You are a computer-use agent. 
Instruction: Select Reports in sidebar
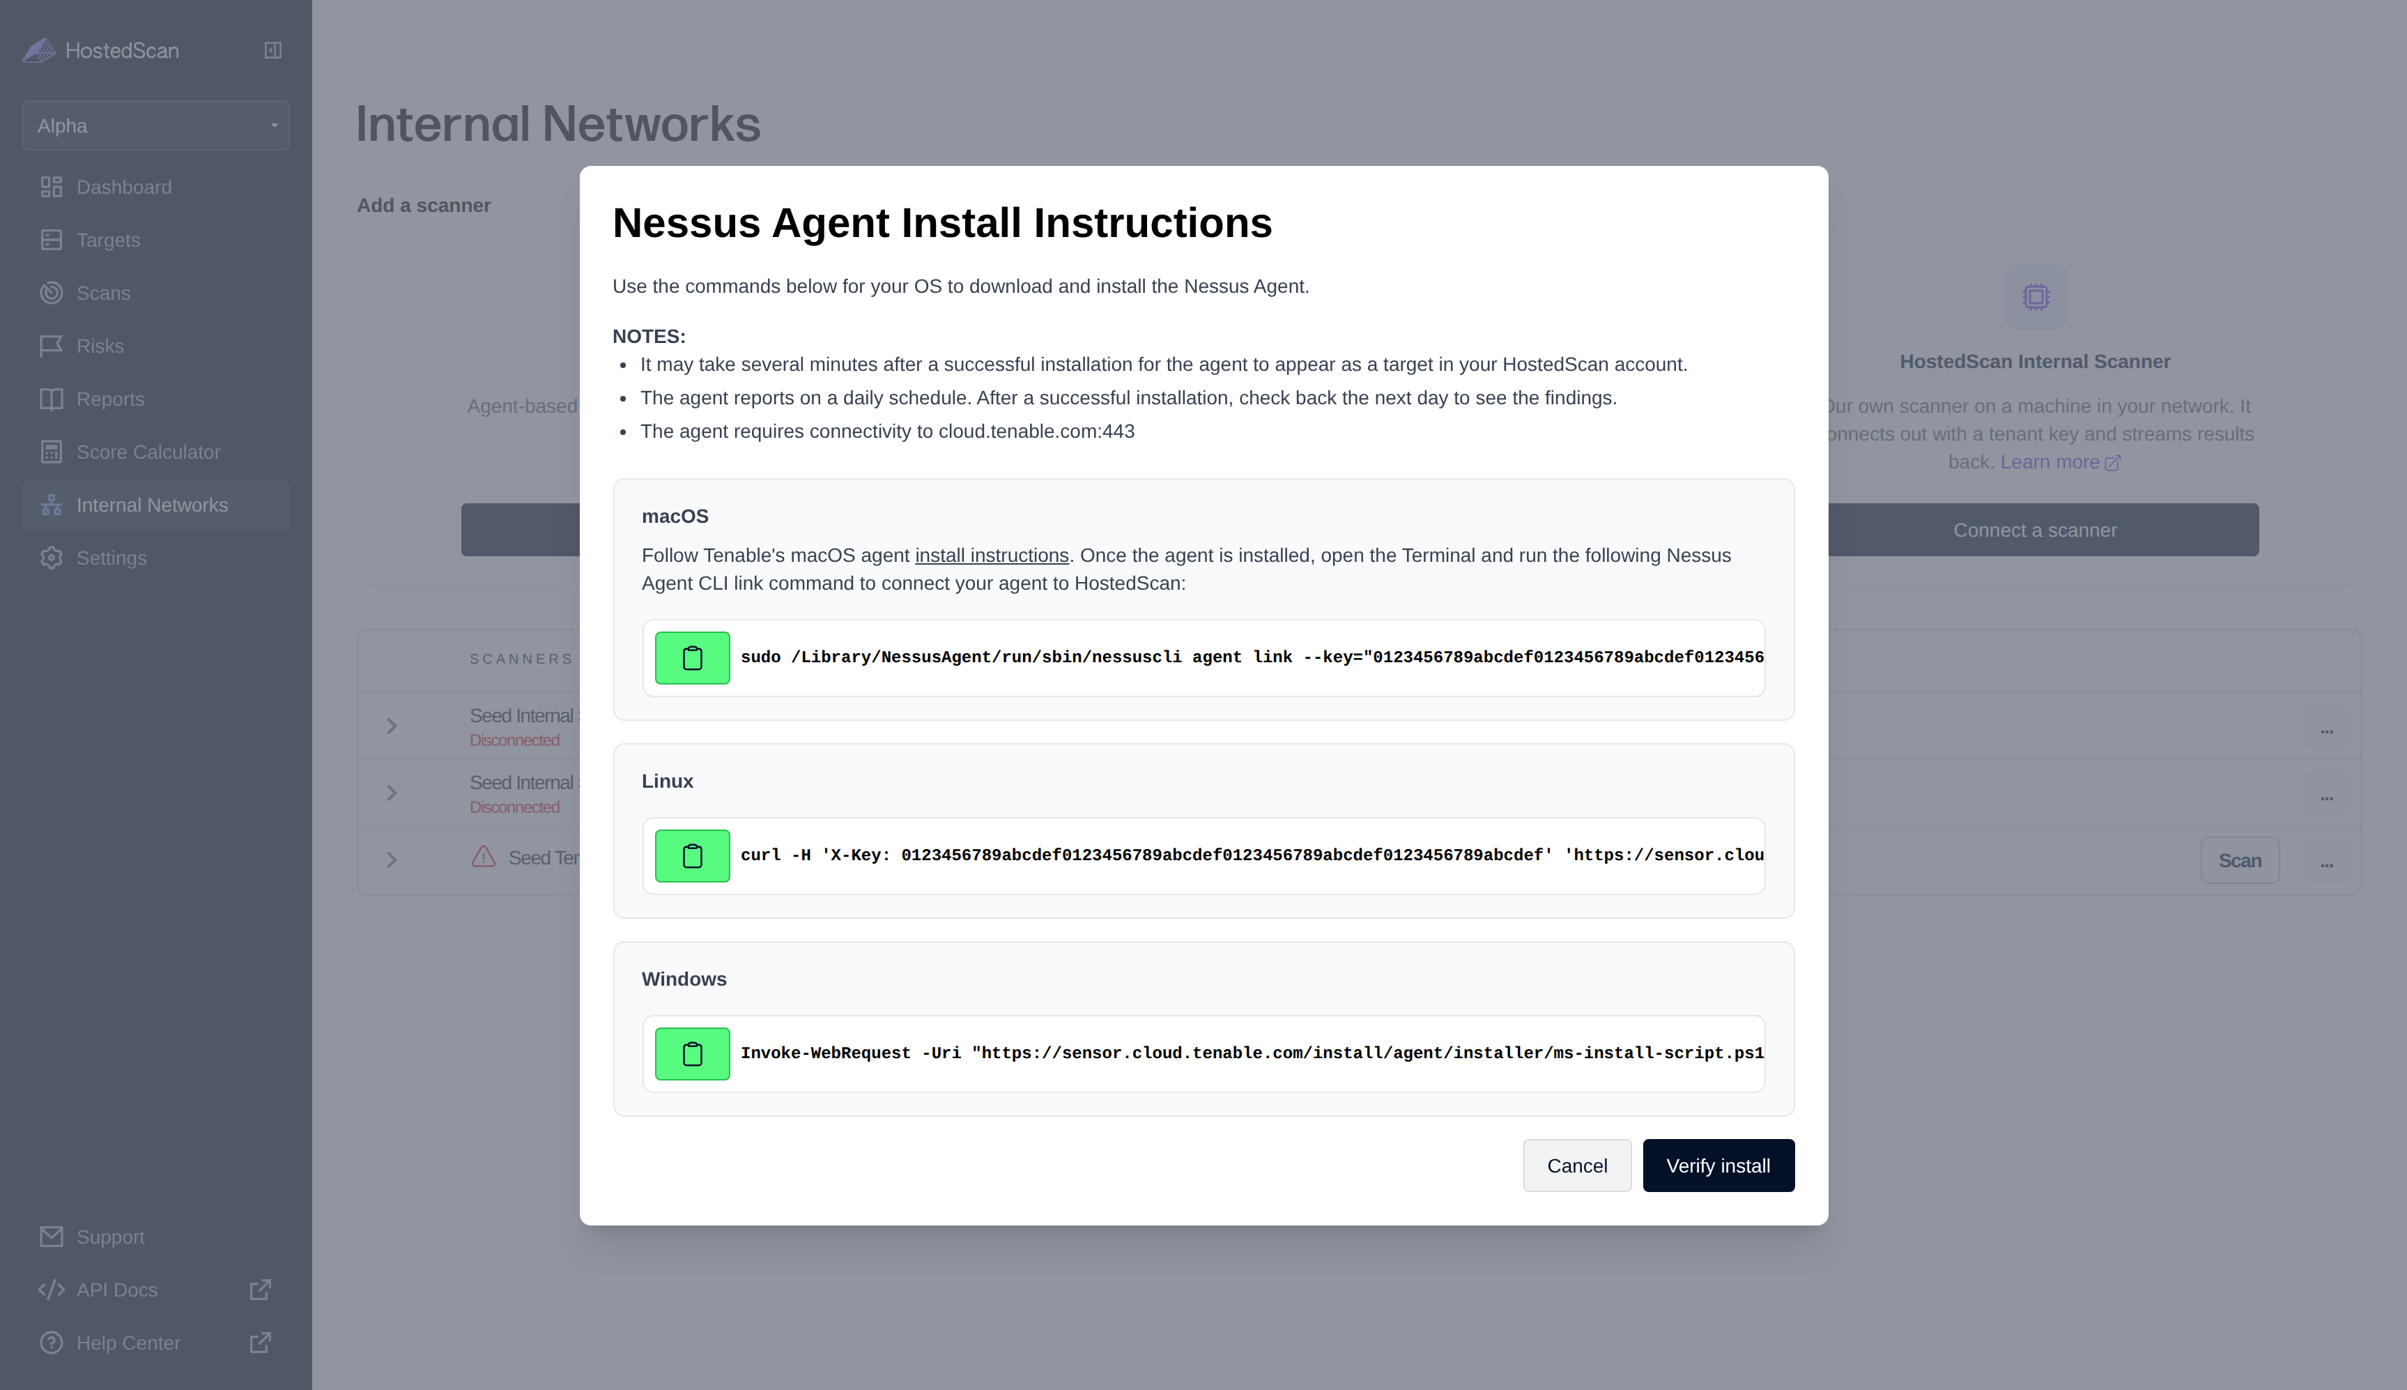tap(157, 399)
